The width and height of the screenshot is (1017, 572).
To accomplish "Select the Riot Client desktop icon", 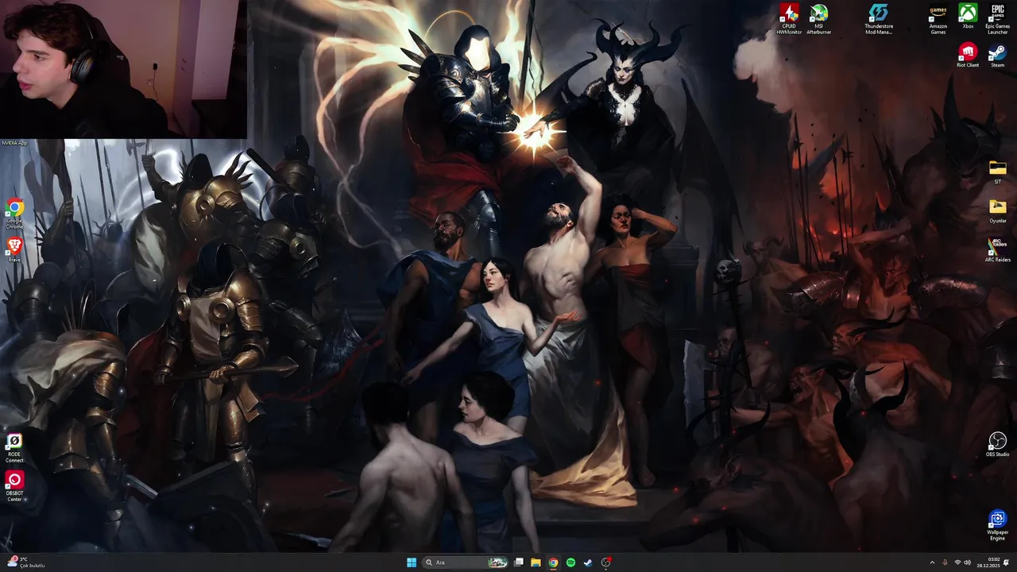I will pos(968,56).
